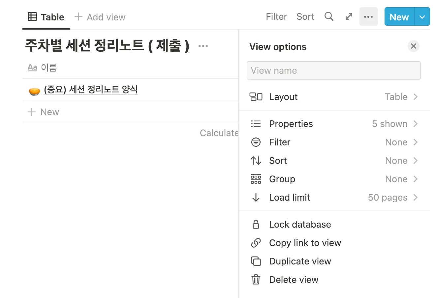Expand Properties showing 5 shown
The image size is (436, 298).
coord(334,124)
